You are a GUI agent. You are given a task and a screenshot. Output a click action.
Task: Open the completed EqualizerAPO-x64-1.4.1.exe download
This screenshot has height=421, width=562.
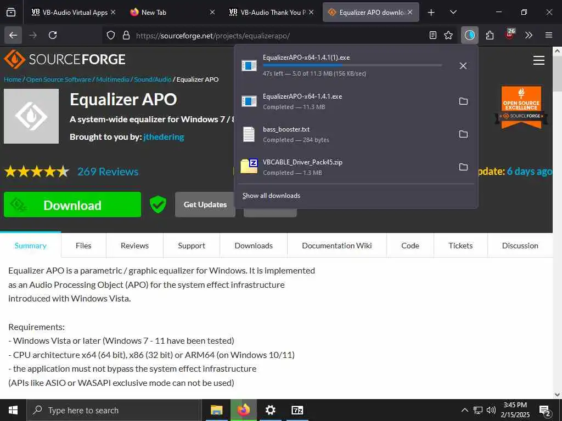[344, 101]
